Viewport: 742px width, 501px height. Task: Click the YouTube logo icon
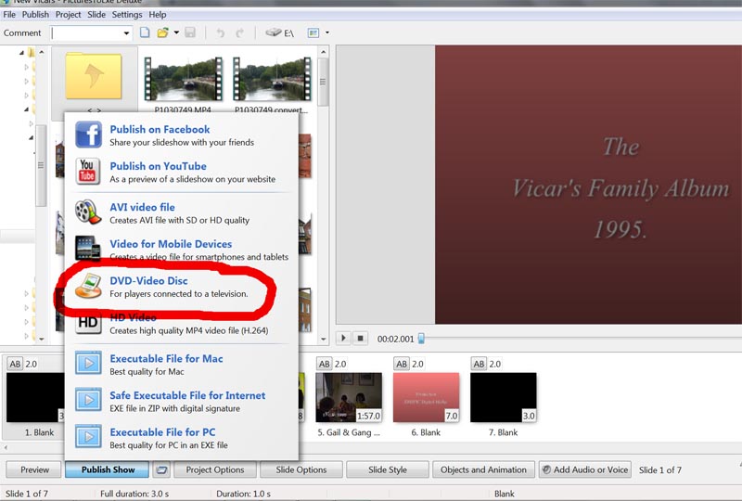point(87,171)
